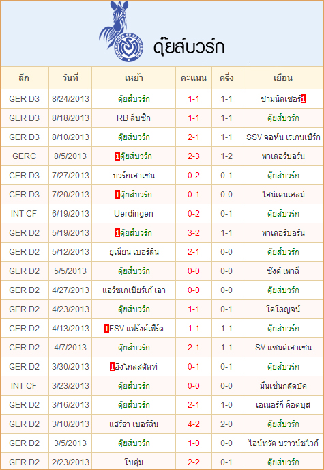Click the GER D3 cell on 8/10/2013
The width and height of the screenshot is (324, 470).
click(25, 137)
